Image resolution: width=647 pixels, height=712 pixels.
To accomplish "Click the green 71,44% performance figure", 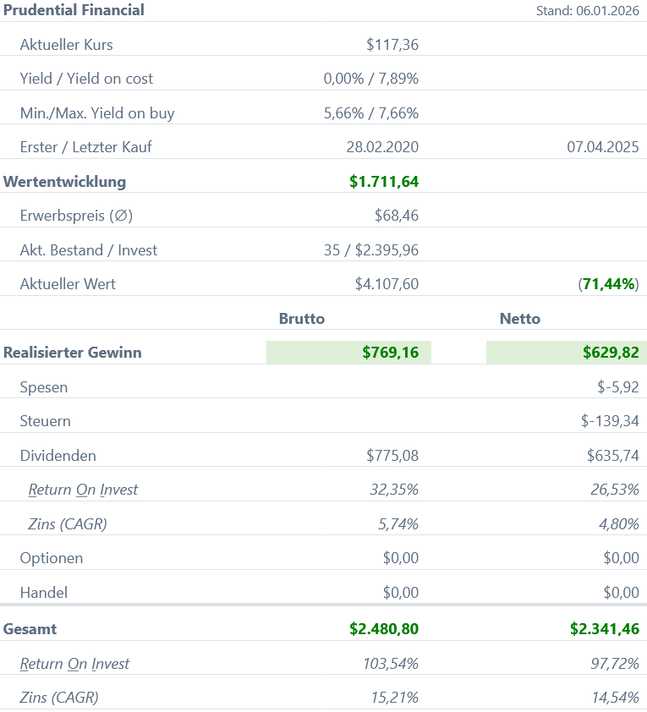I will pos(609,284).
